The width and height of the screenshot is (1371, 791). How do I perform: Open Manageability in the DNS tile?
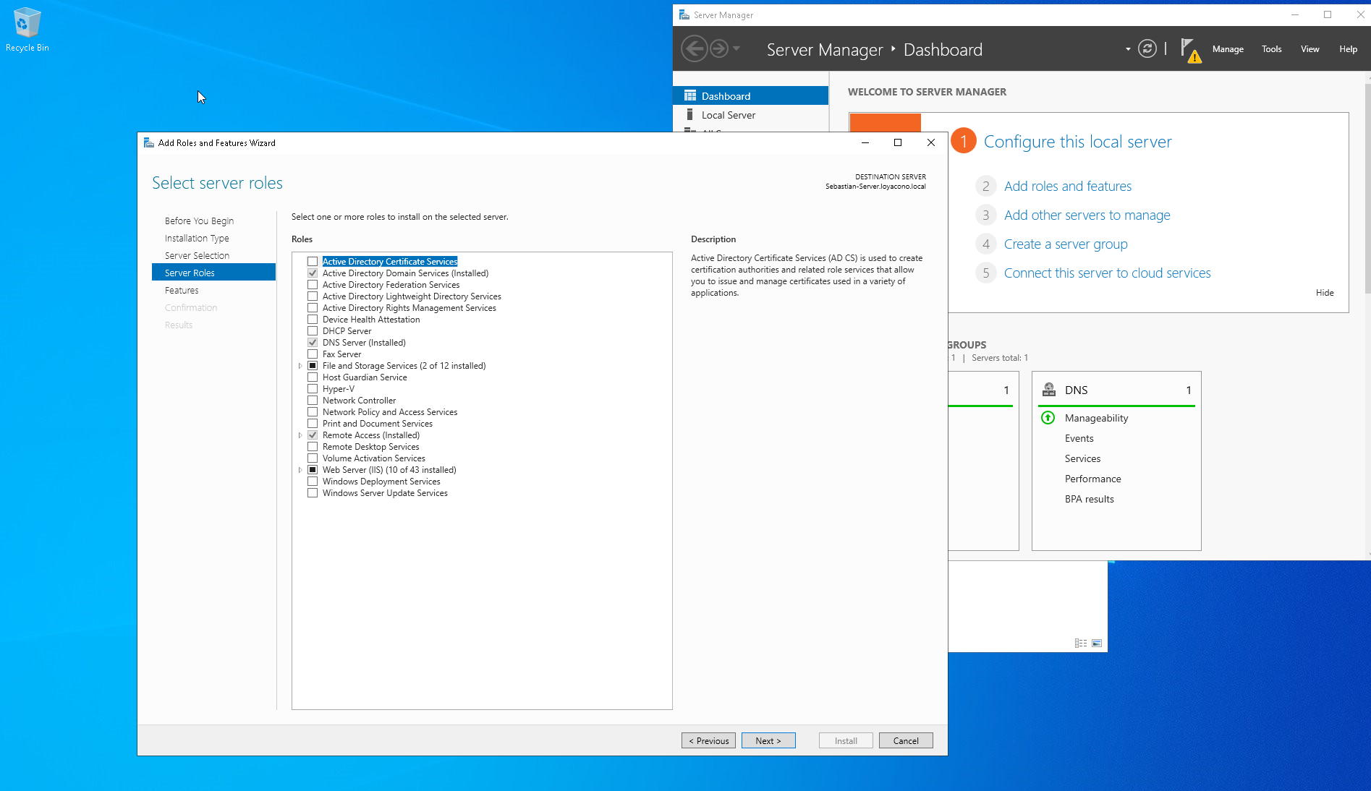point(1096,418)
